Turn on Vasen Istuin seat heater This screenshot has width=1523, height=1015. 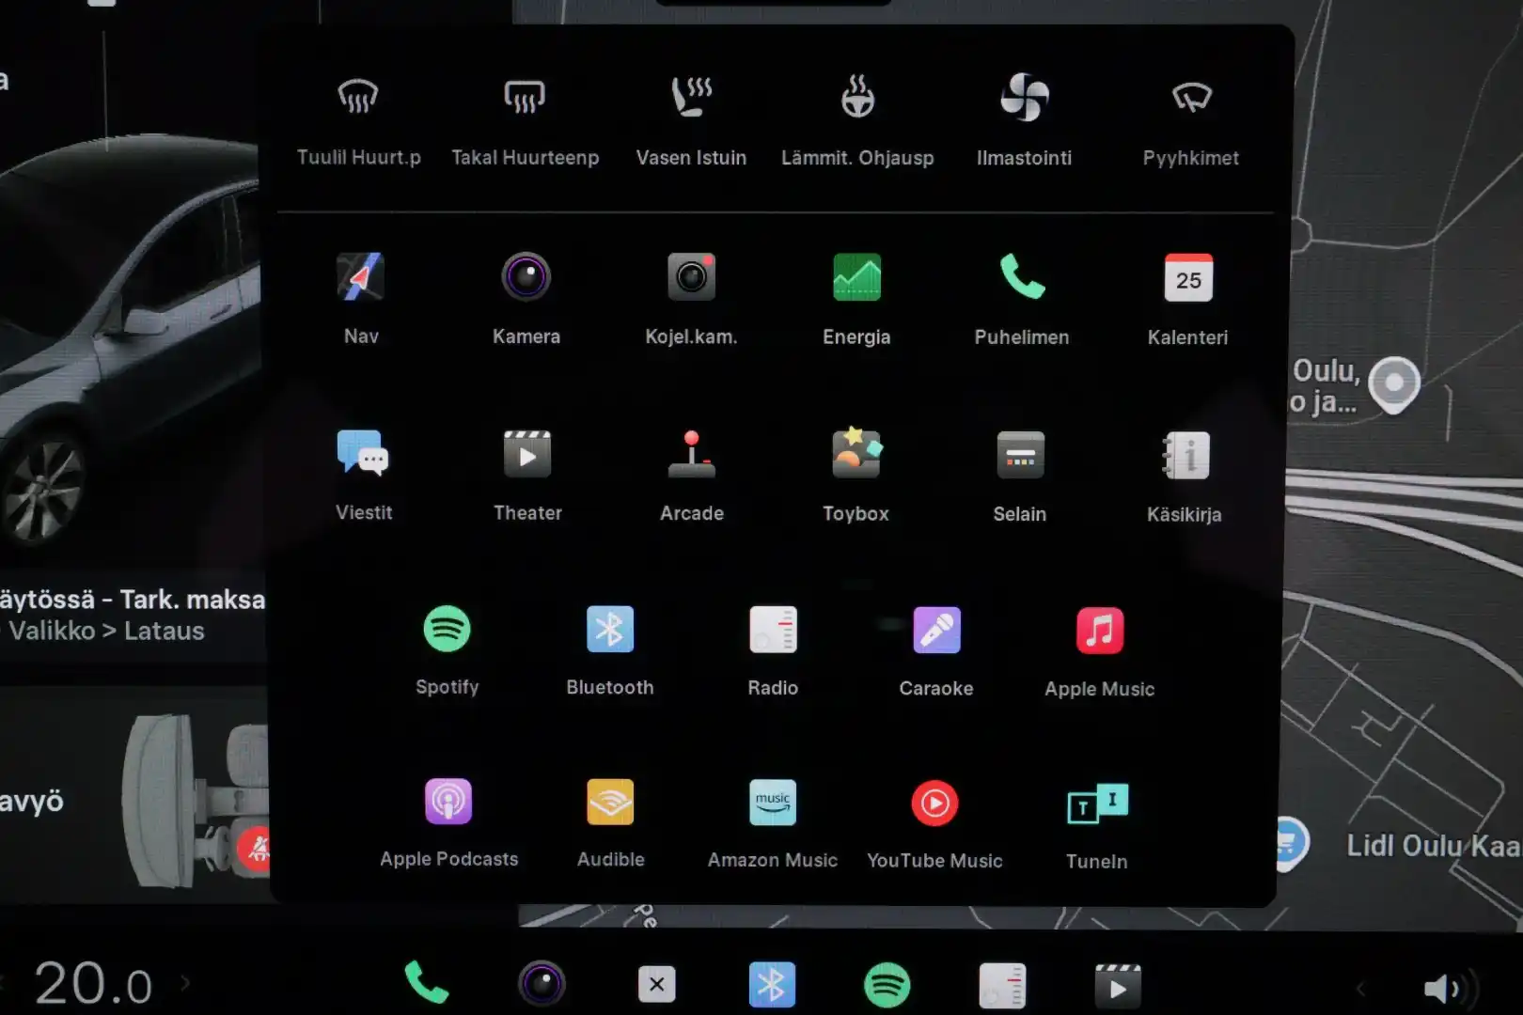coord(691,120)
